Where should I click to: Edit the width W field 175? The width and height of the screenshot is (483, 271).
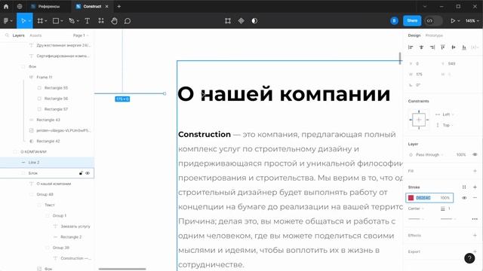420,75
